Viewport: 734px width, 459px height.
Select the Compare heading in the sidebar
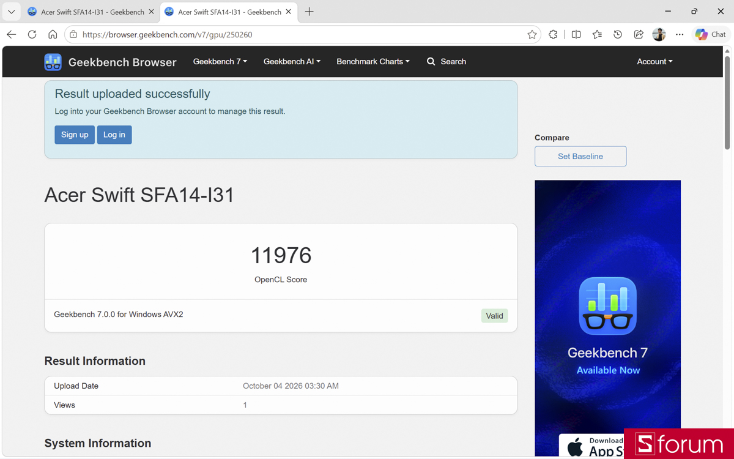552,138
